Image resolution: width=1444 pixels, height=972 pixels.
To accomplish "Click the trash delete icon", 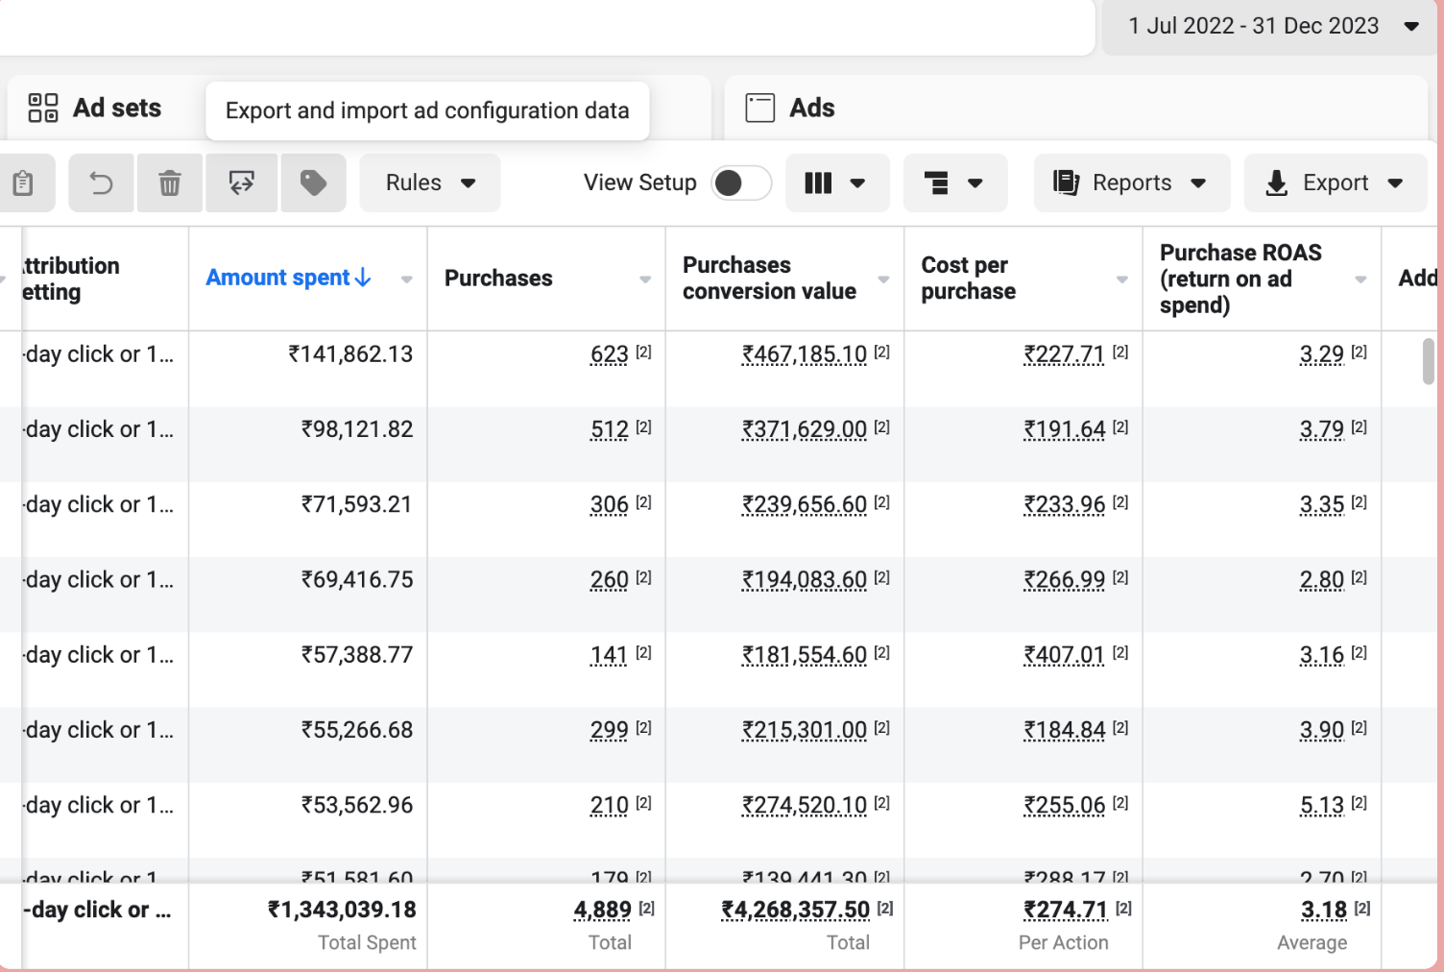I will click(170, 182).
